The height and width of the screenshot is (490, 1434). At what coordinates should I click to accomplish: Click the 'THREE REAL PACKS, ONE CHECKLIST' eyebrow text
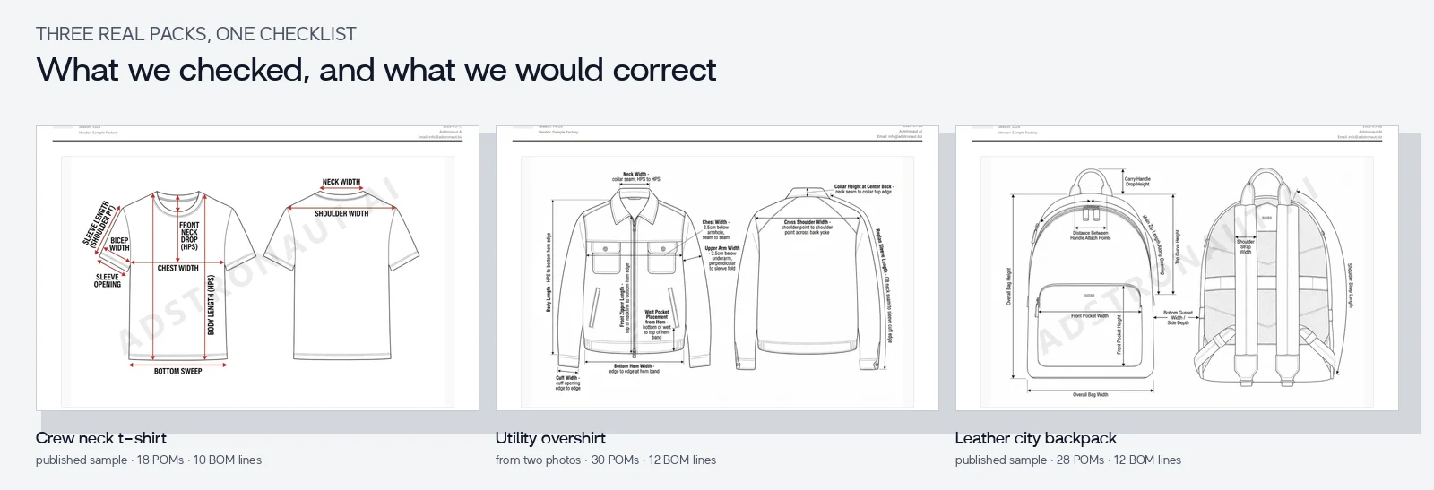[196, 34]
